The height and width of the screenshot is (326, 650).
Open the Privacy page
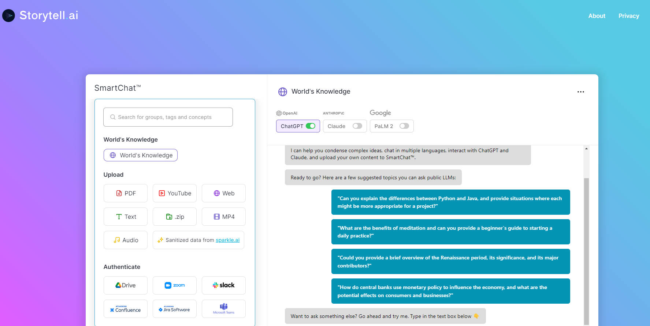[628, 16]
